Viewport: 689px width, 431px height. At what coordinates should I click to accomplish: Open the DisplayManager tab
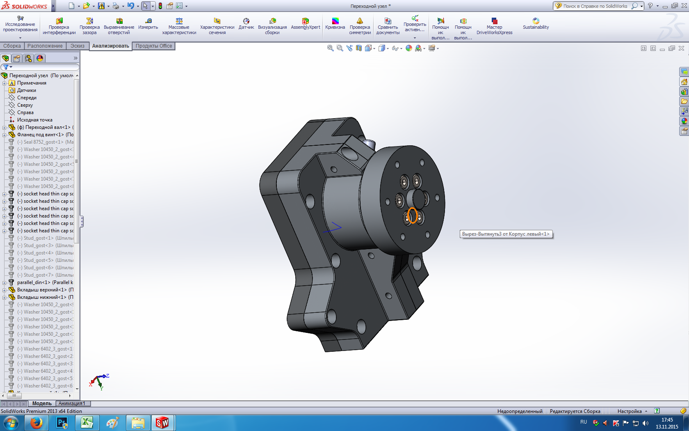pyautogui.click(x=40, y=58)
